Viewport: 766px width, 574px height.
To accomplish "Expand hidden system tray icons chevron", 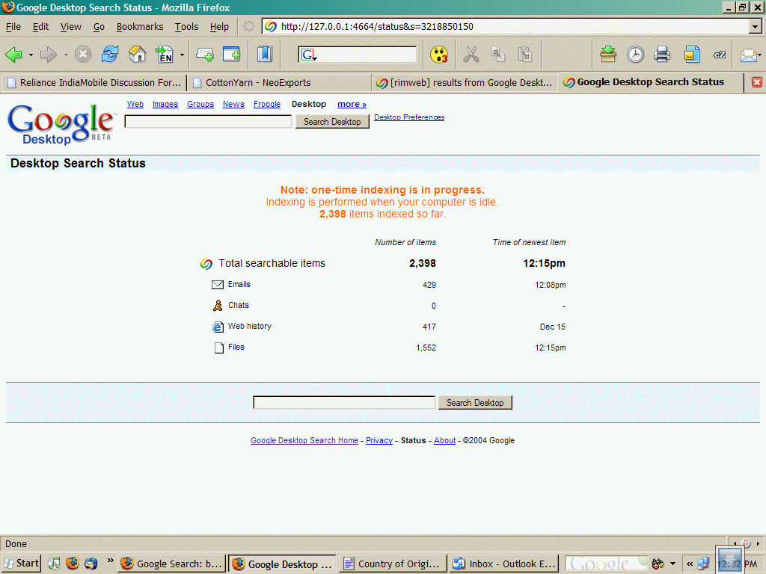I will click(x=689, y=564).
